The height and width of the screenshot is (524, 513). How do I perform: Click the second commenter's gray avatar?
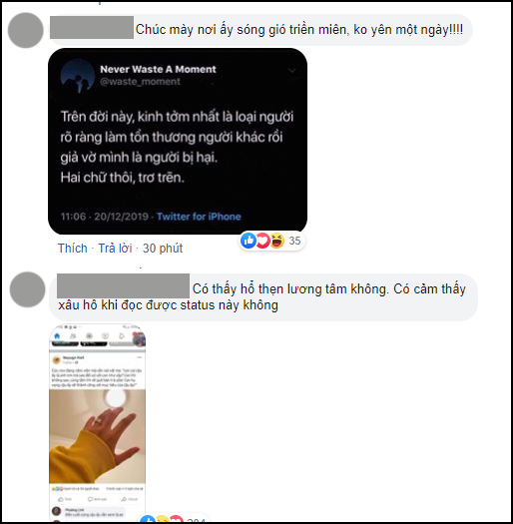pos(27,289)
